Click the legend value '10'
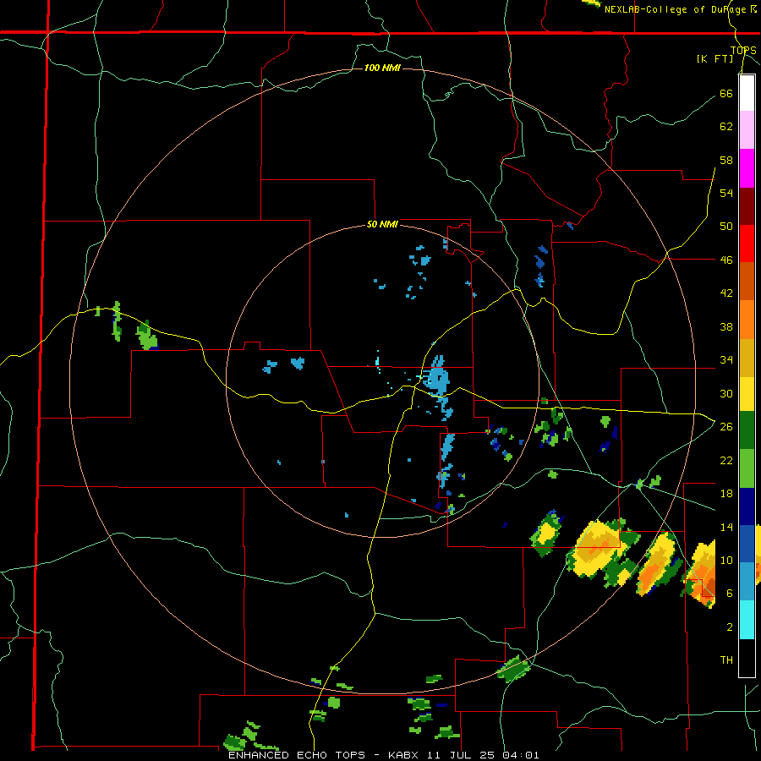 click(726, 560)
